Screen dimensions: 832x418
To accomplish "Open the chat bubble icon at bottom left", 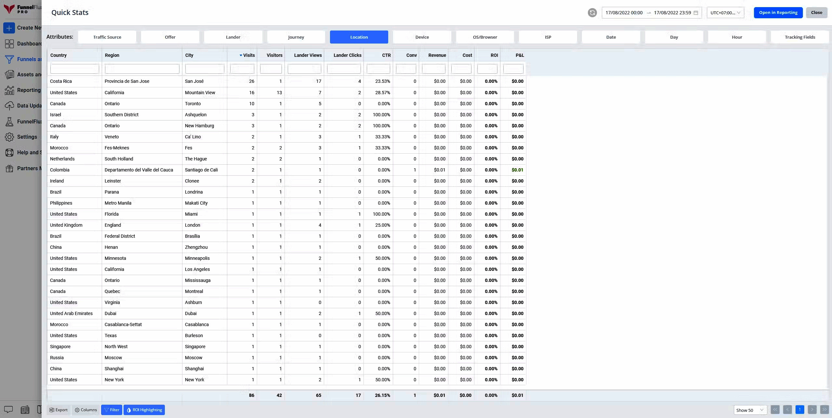I will pos(8,410).
